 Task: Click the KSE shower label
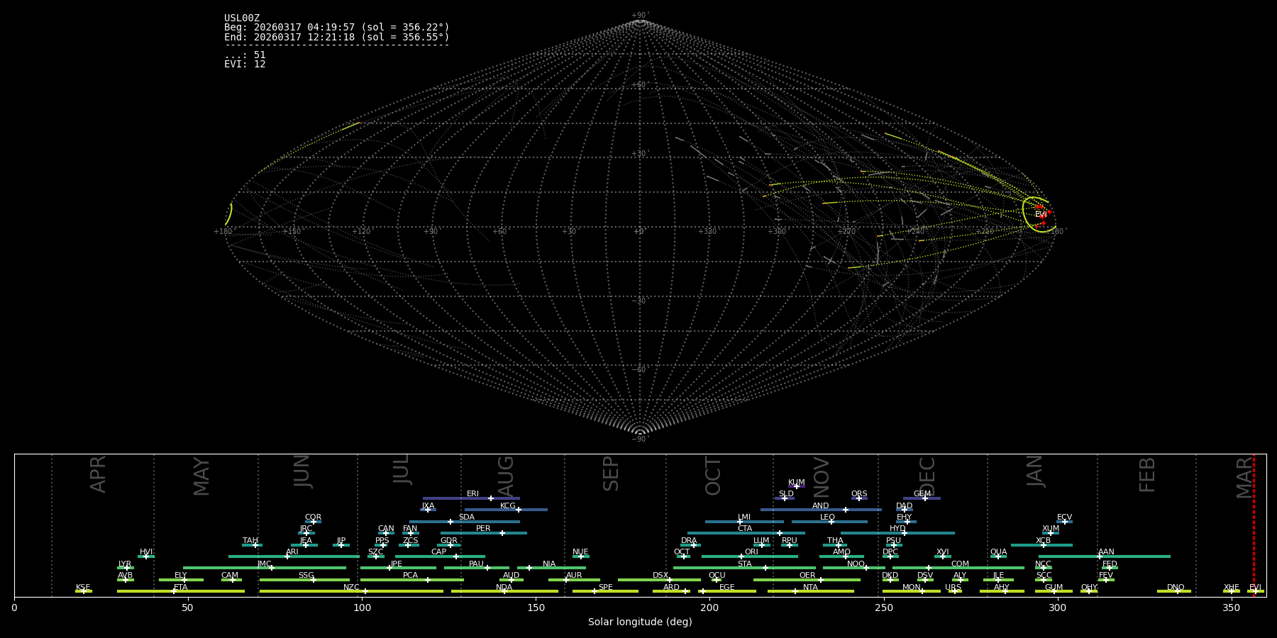pyautogui.click(x=83, y=587)
